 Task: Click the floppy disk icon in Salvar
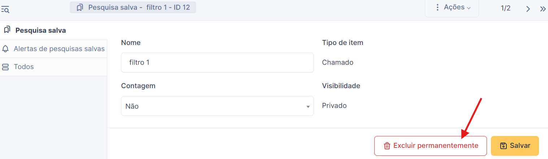point(504,146)
